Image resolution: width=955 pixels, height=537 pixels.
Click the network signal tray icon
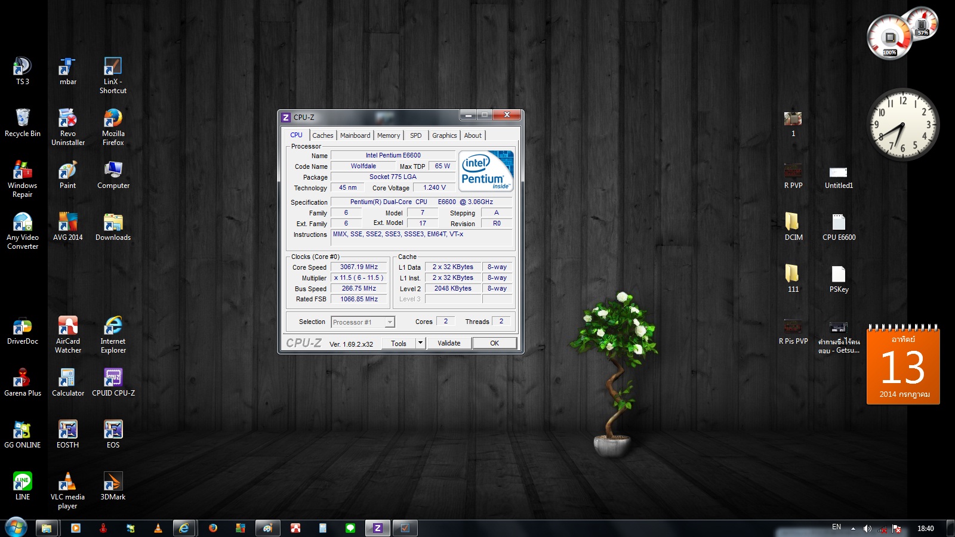pos(882,528)
